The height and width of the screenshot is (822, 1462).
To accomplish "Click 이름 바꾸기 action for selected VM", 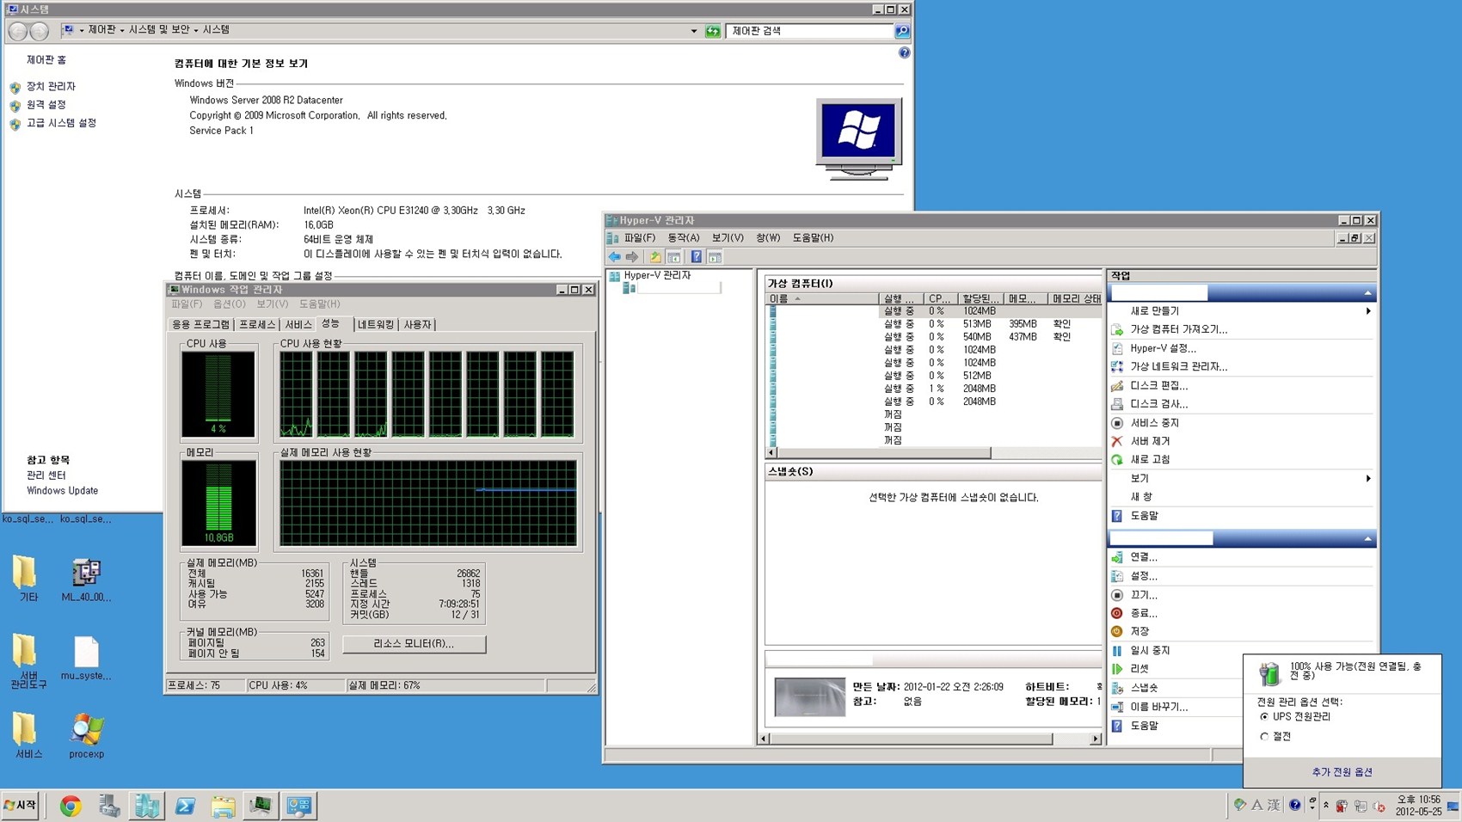I will click(x=1158, y=707).
